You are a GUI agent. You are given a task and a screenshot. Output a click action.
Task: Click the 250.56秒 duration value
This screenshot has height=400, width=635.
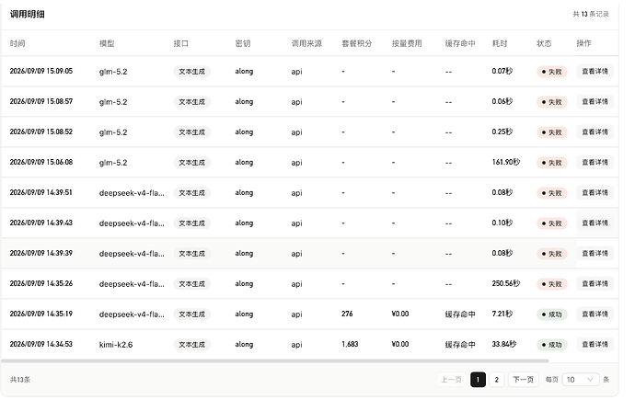(x=506, y=283)
